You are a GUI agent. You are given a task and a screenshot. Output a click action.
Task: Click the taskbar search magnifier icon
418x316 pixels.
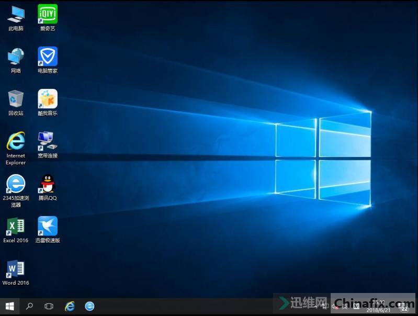pos(29,306)
